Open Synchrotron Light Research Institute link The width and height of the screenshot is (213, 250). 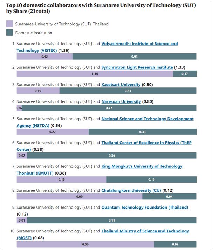click(x=137, y=67)
